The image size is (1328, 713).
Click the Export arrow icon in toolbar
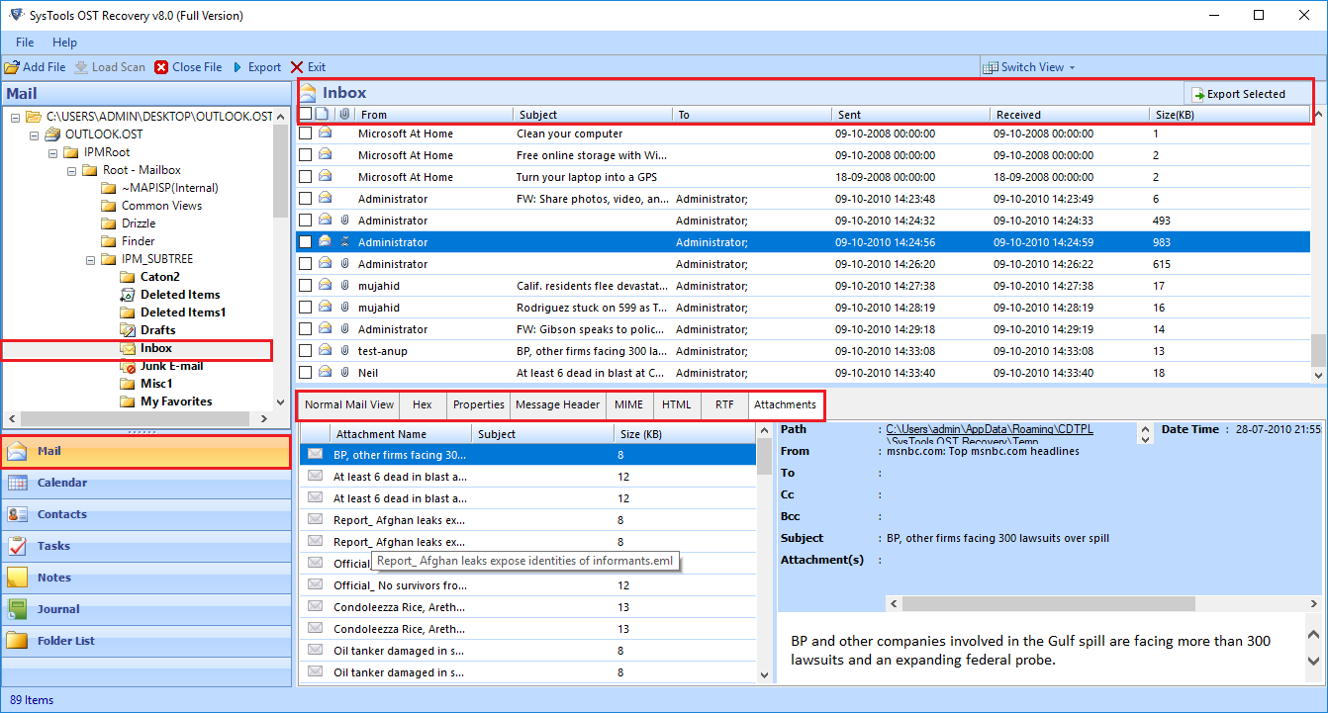(237, 67)
